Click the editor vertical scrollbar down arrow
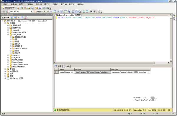 click(171, 60)
